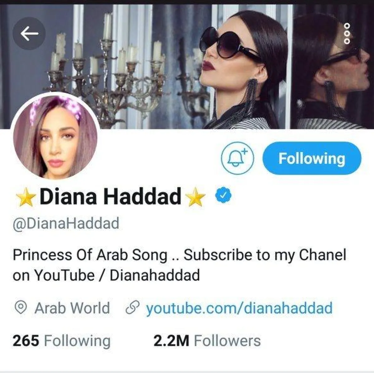Tap the gold star before Diana
This screenshot has height=373, width=374.
(x=26, y=197)
